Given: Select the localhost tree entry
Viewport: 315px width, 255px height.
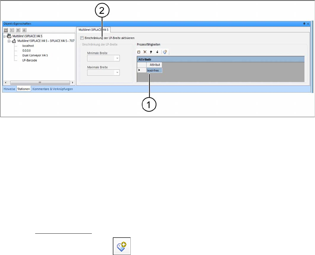Looking at the screenshot, I should pos(28,46).
